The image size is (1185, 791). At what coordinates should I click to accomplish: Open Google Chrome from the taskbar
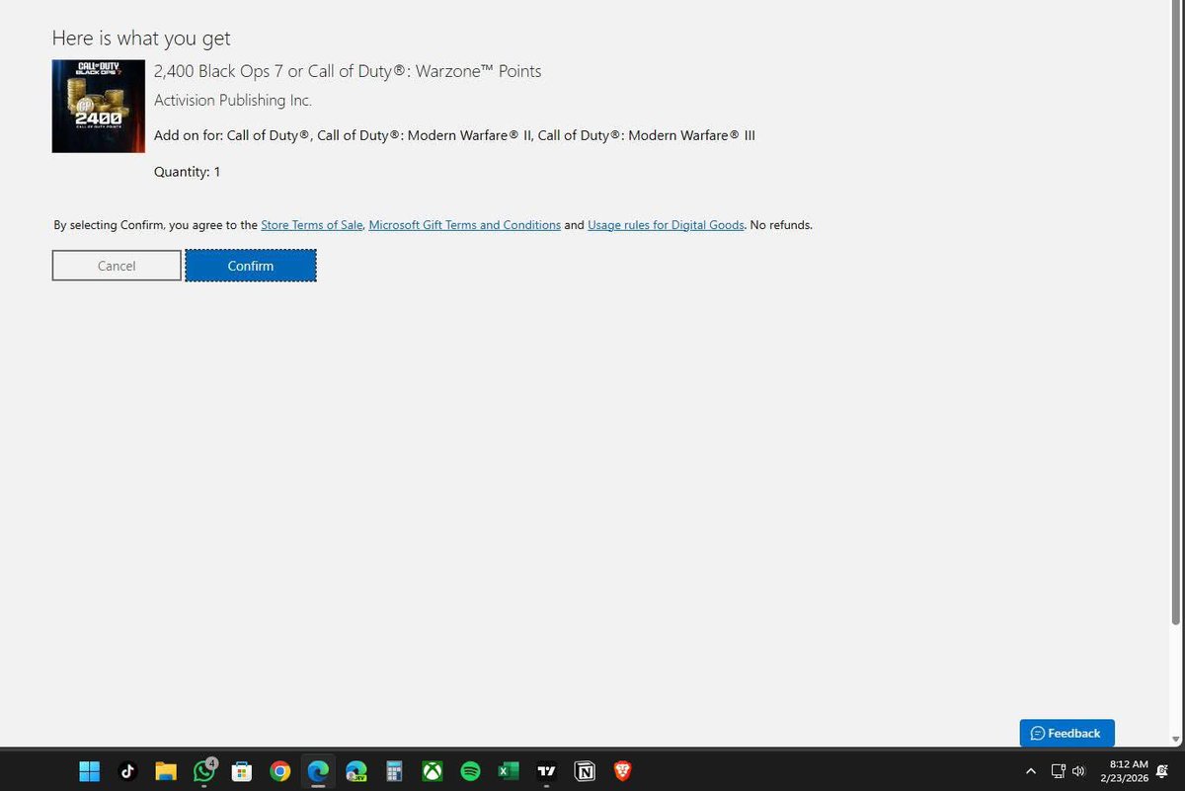[280, 771]
